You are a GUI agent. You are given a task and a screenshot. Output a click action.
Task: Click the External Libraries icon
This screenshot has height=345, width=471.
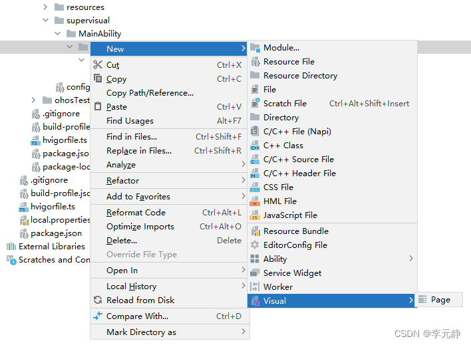11,246
